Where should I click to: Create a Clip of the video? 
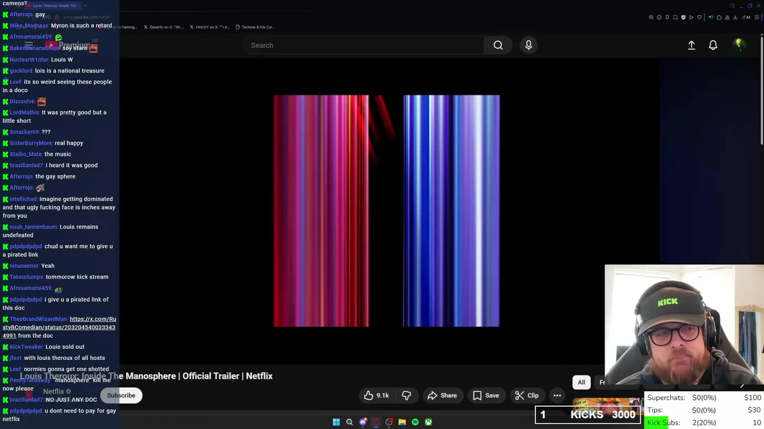[x=526, y=395]
